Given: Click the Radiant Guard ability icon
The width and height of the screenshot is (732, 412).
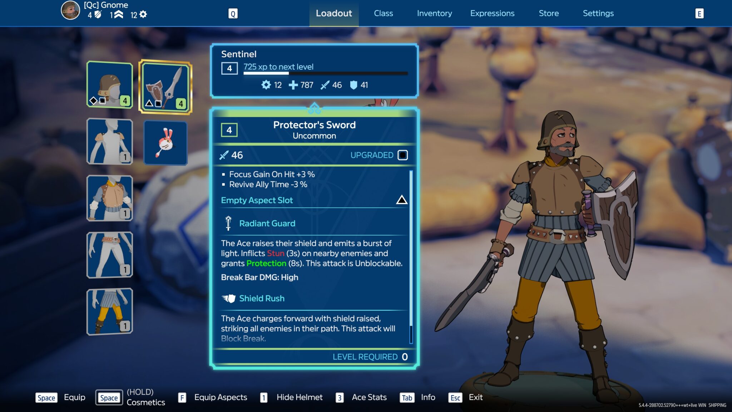Looking at the screenshot, I should click(228, 223).
